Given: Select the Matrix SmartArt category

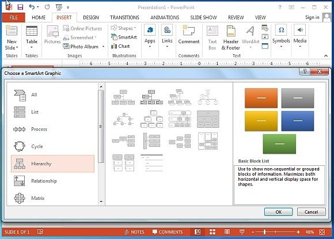Looking at the screenshot, I should click(52, 198).
